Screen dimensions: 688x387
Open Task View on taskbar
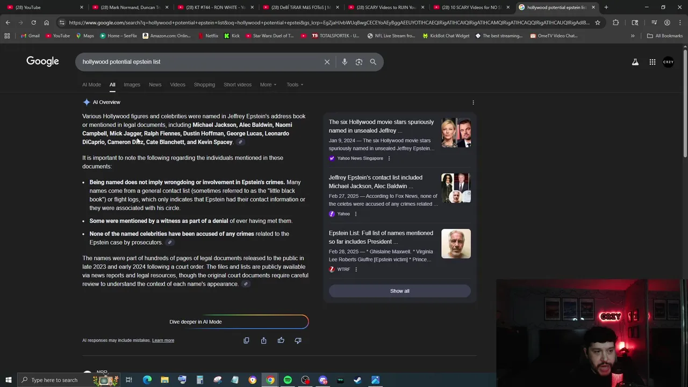[x=129, y=380]
